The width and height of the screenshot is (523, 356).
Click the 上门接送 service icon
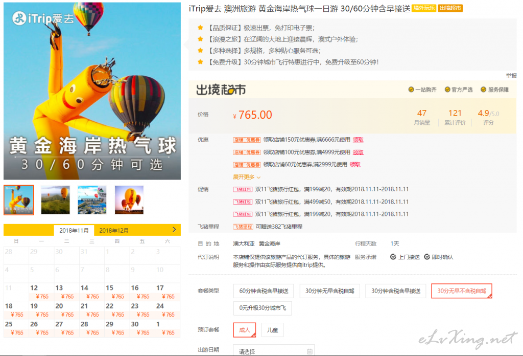(393, 257)
